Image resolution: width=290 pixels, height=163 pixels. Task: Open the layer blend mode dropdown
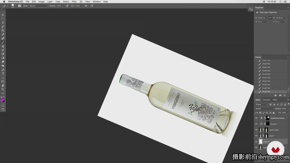tap(264, 109)
